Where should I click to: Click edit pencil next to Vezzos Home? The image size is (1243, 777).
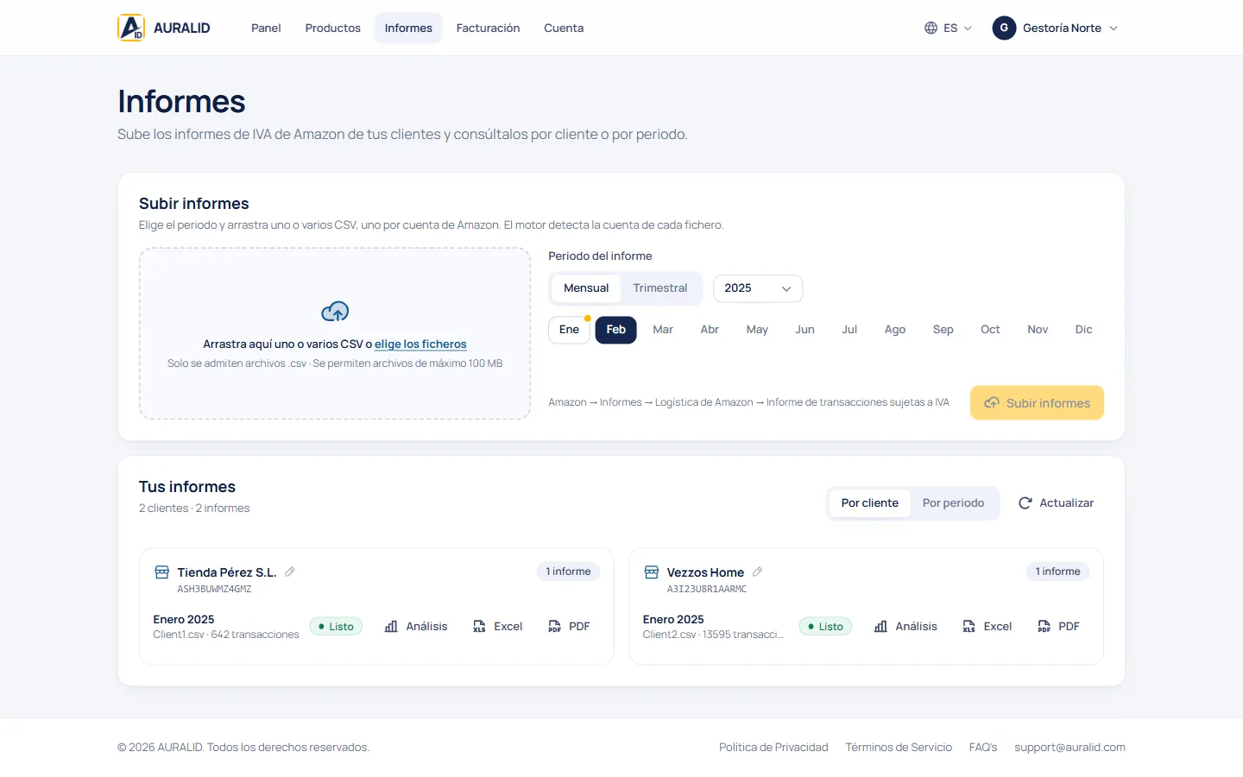[757, 572]
